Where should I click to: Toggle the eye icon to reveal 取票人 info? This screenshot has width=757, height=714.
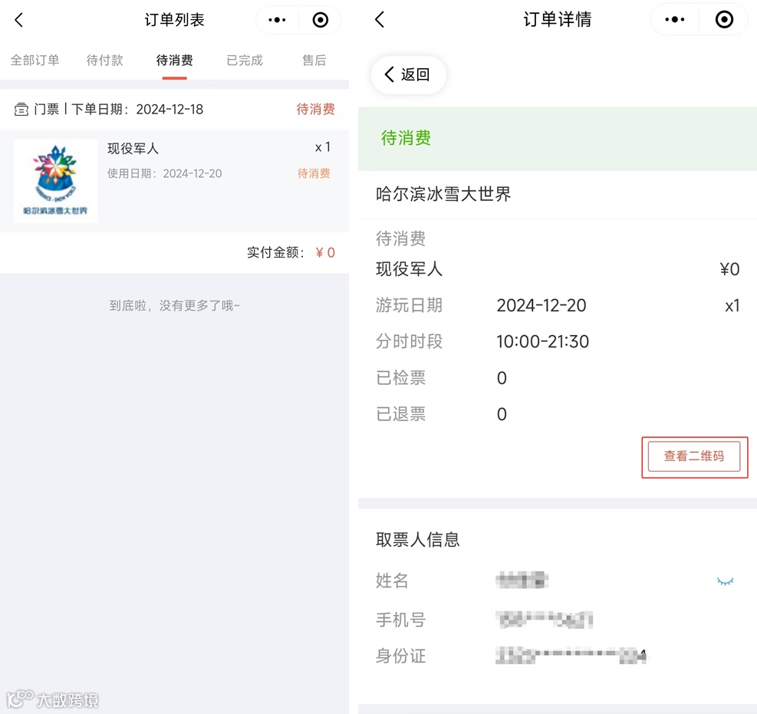point(725,581)
